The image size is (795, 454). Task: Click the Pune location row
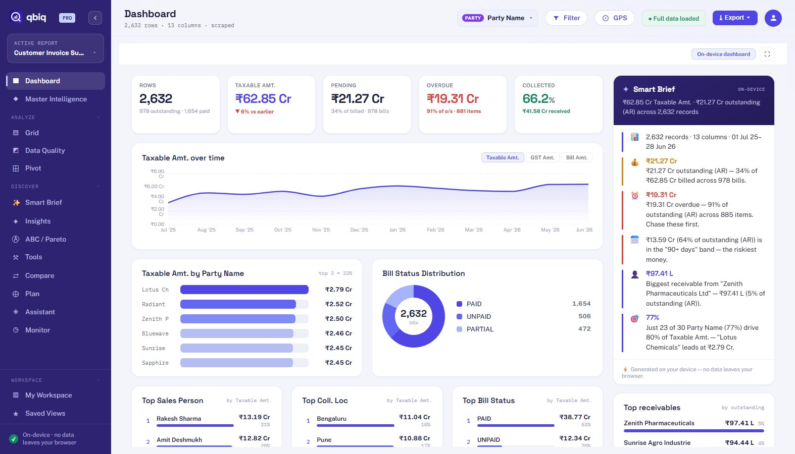367,440
